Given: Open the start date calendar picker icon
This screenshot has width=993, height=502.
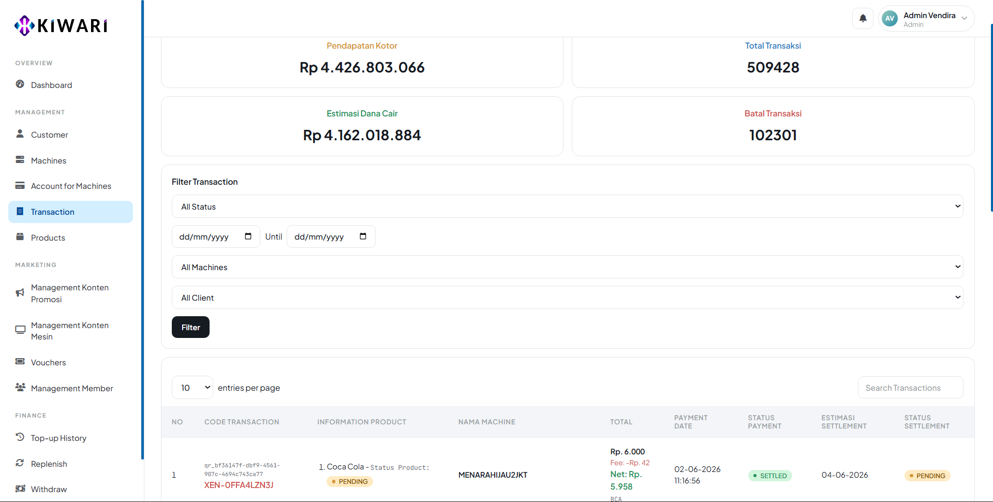Looking at the screenshot, I should point(248,237).
